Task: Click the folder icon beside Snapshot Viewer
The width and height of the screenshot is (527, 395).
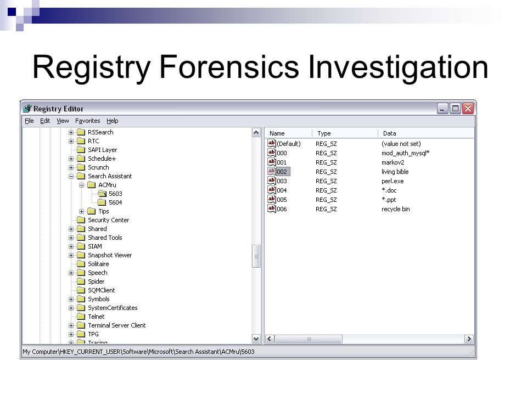Action: [x=81, y=255]
